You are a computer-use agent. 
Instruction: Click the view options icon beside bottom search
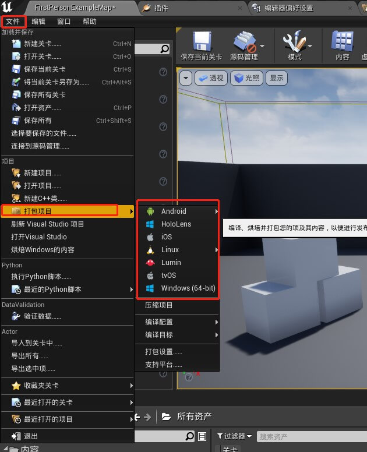pyautogui.click(x=202, y=436)
